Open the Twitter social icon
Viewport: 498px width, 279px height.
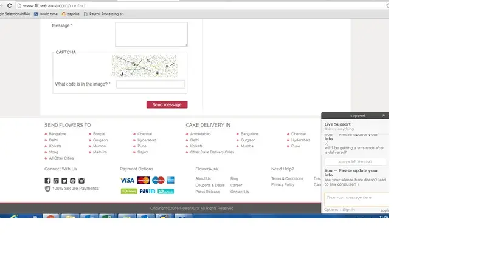click(x=64, y=181)
